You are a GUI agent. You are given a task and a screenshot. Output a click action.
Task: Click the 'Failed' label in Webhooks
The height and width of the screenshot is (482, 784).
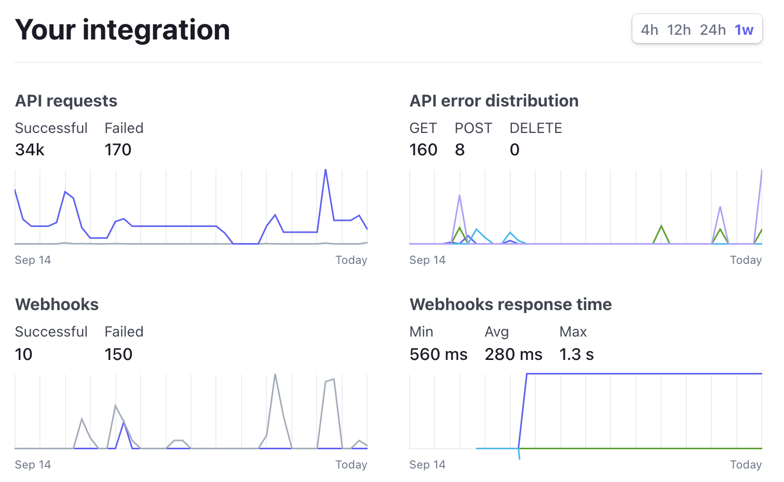[x=124, y=332]
